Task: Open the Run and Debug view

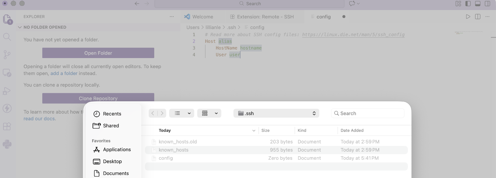Action: click(x=7, y=91)
